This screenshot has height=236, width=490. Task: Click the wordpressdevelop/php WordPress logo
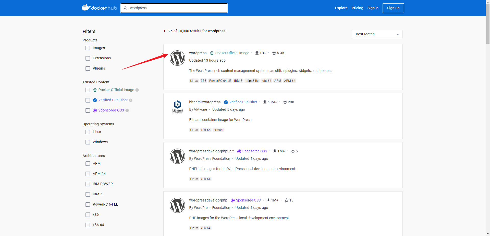177,205
